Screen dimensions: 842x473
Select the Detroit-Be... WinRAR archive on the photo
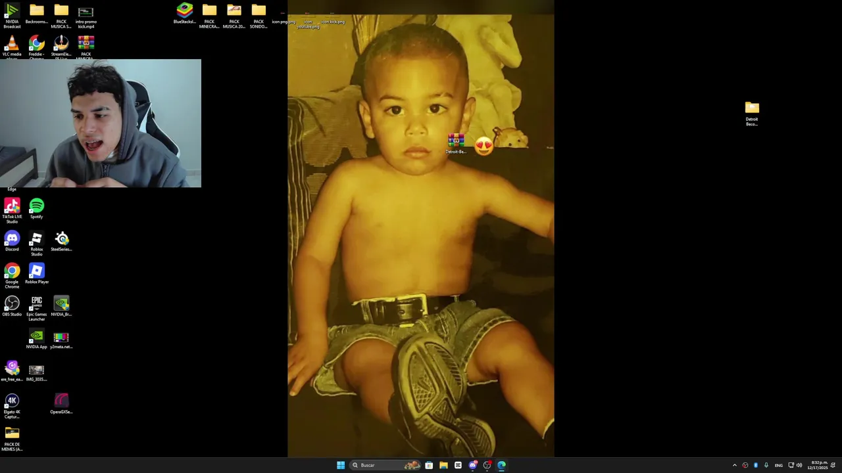pos(456,143)
